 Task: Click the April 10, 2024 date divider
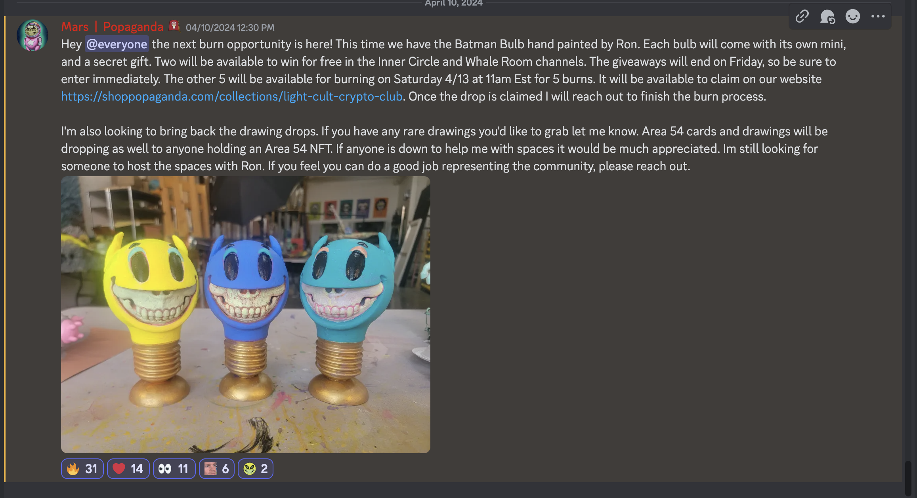pyautogui.click(x=454, y=4)
